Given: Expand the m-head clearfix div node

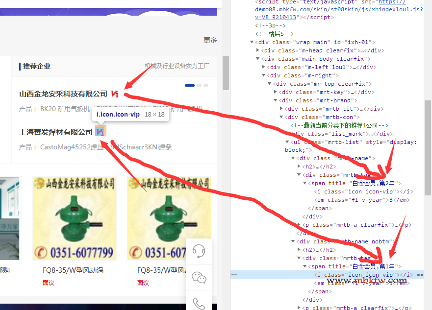Looking at the screenshot, I should click(258, 50).
